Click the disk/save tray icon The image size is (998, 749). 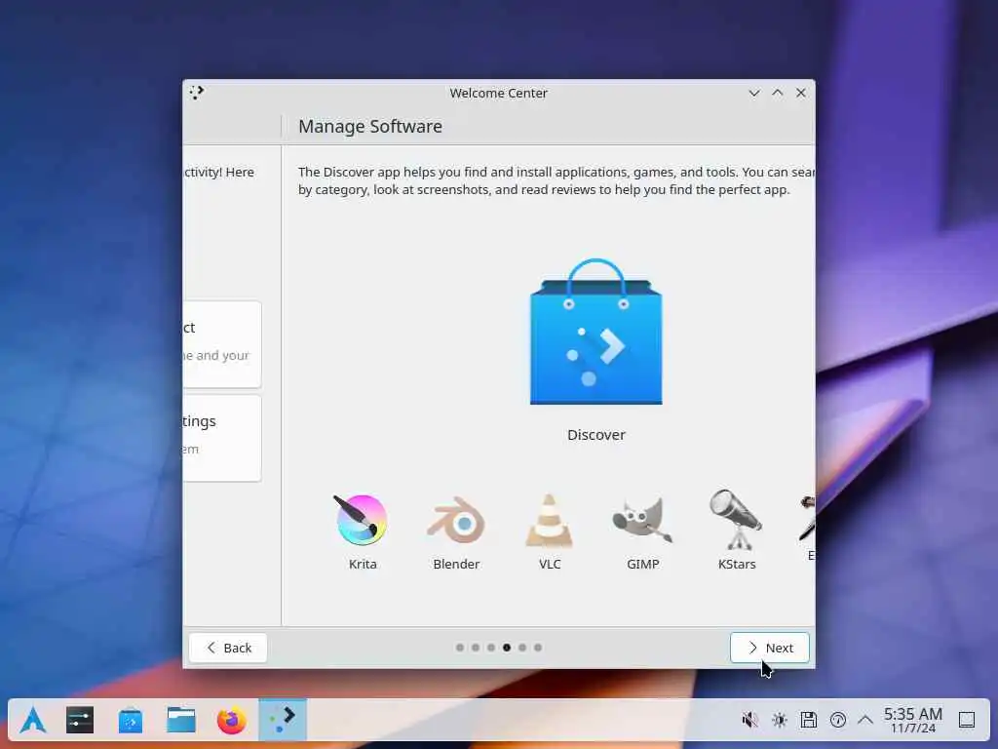click(x=808, y=721)
